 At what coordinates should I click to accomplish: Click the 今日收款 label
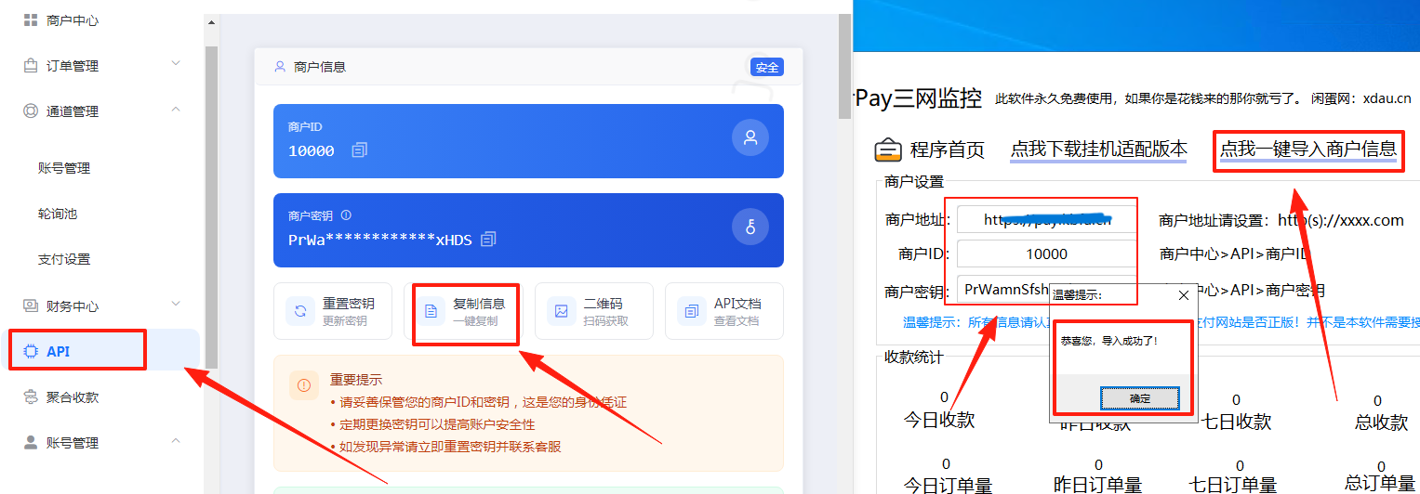(939, 421)
